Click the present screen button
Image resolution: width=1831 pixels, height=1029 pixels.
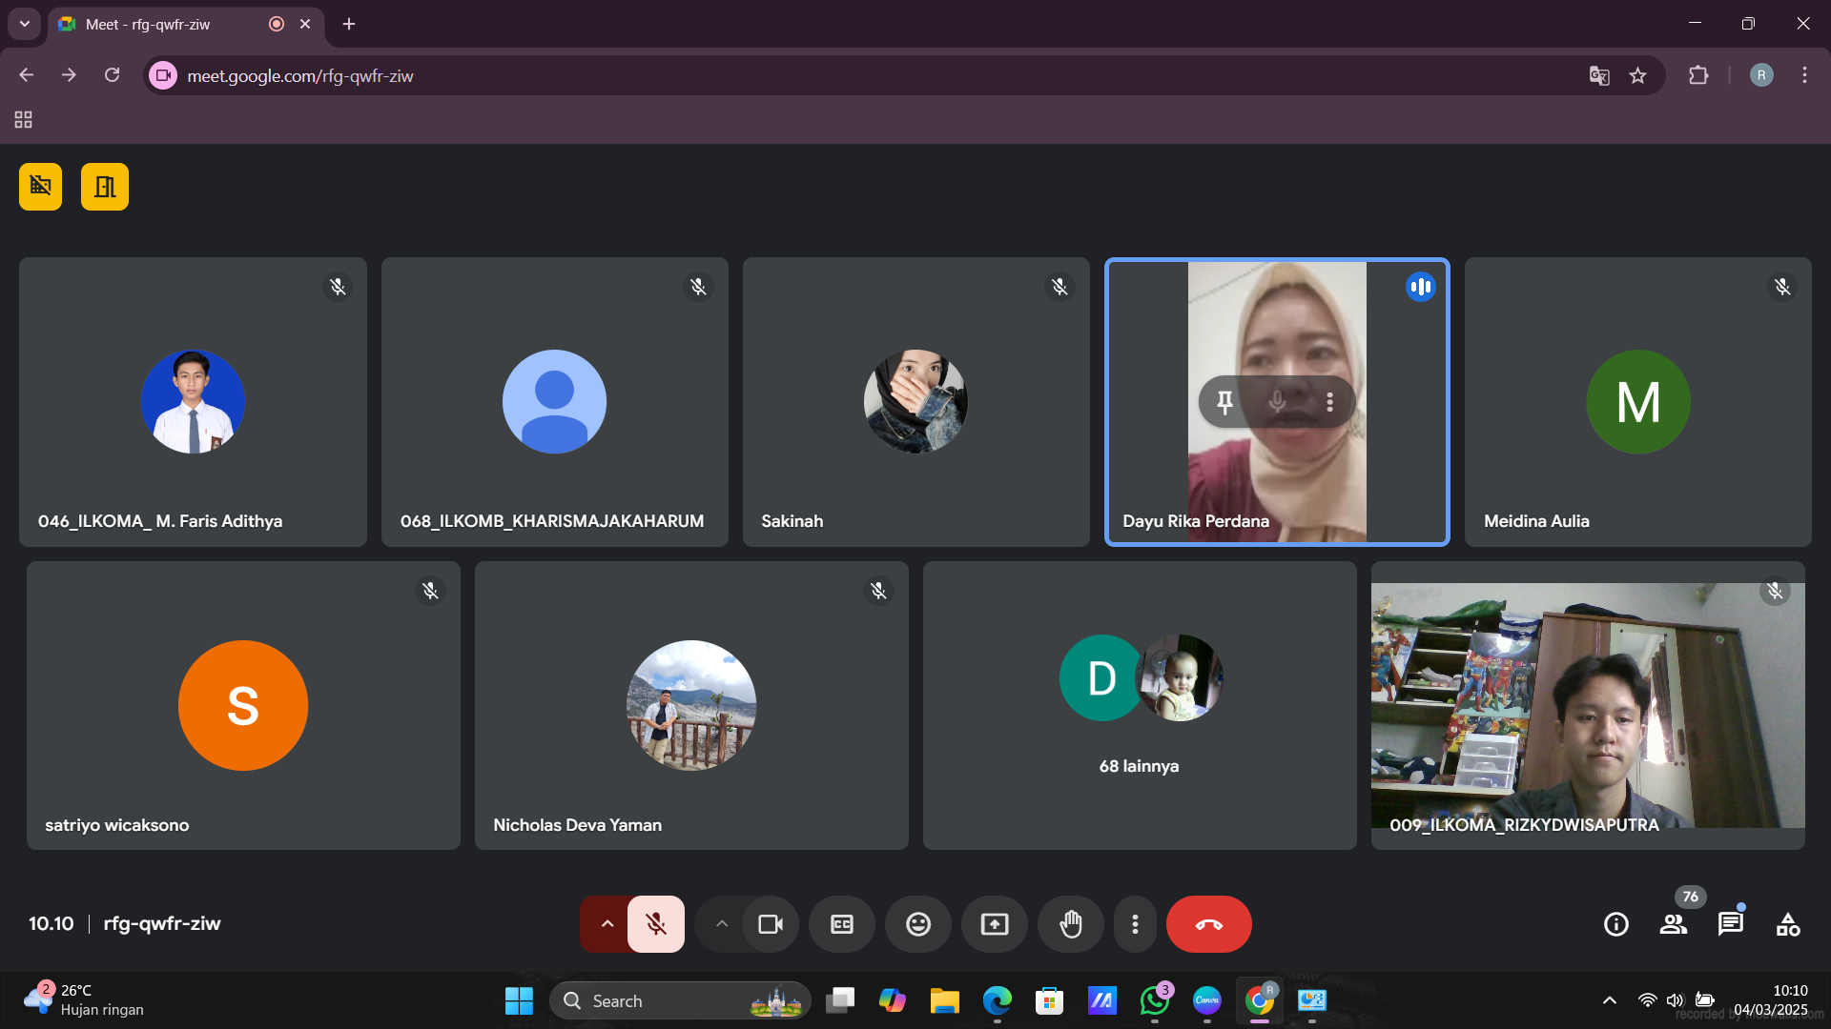(x=994, y=924)
